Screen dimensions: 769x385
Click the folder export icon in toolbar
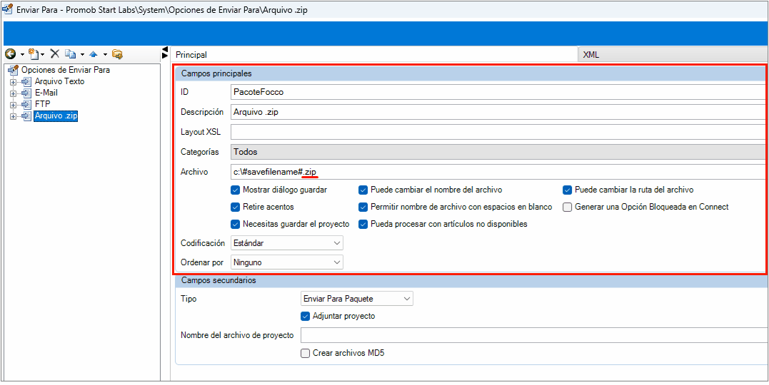[116, 54]
